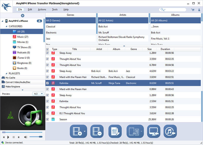Click the previous track button

[4, 137]
